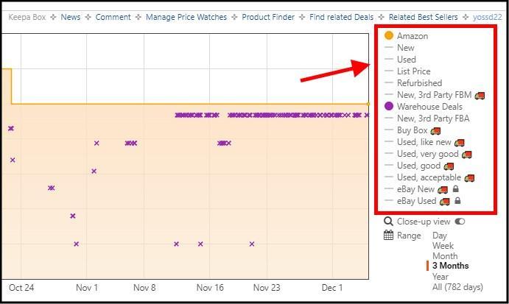
Task: Click Find related Deals
Action: 342,17
